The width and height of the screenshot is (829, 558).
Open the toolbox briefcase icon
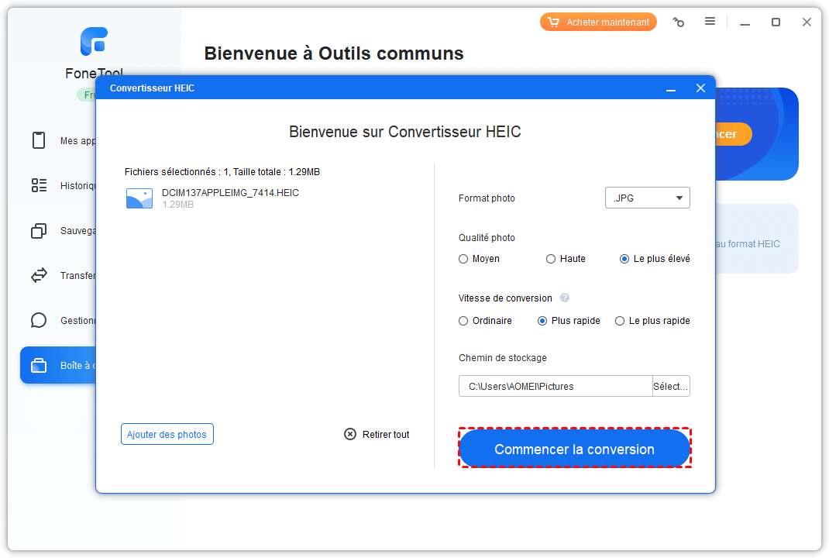pos(39,366)
